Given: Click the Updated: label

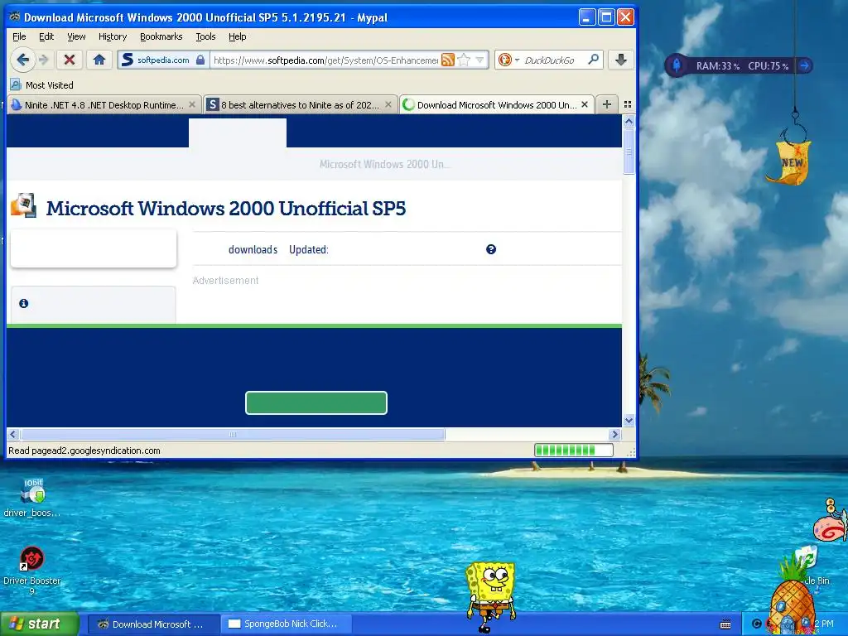Looking at the screenshot, I should 309,249.
